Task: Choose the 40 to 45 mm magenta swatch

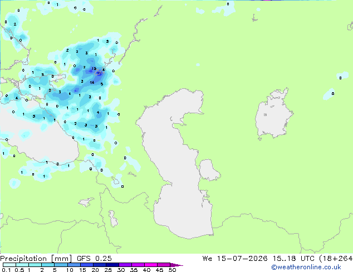Action: click(151, 265)
